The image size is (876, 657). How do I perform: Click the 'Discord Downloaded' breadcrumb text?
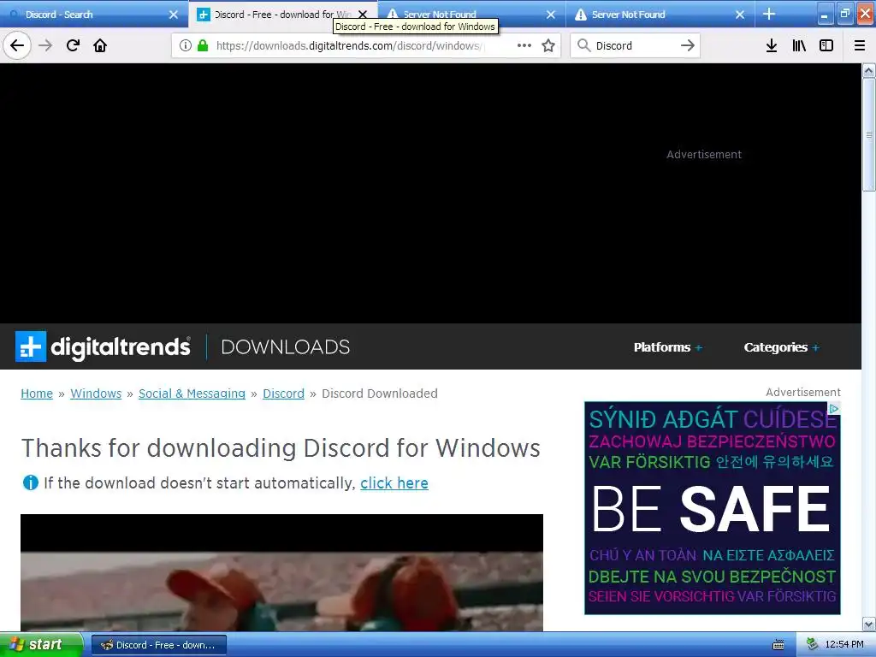click(380, 394)
